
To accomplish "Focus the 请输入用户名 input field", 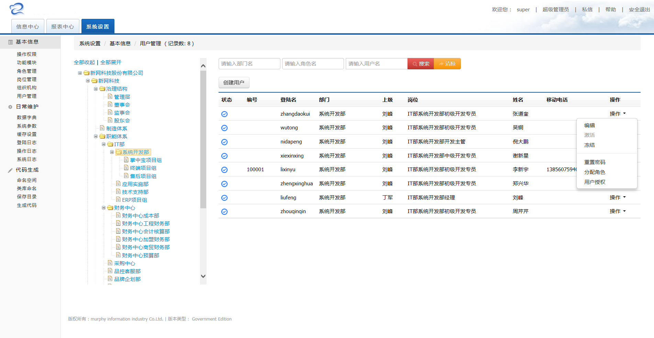I will tap(377, 64).
